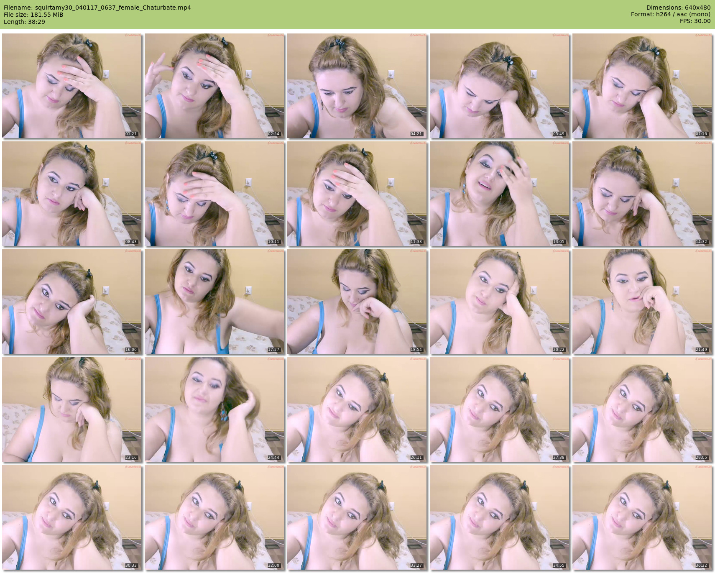Click the thumbnail labeled 30:33

72,517
